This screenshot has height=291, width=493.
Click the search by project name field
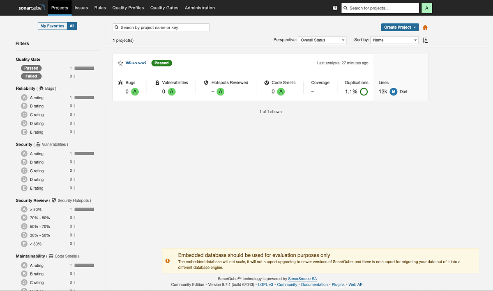[161, 27]
